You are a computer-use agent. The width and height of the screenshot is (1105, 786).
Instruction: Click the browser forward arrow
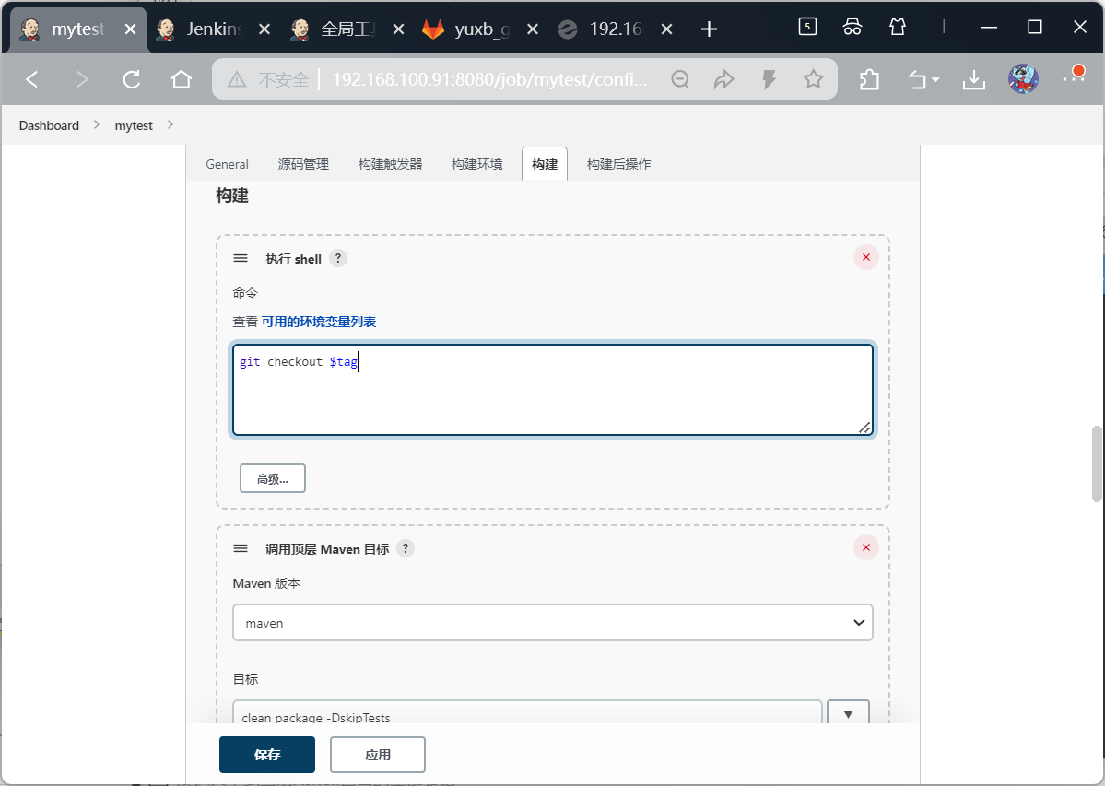coord(82,79)
